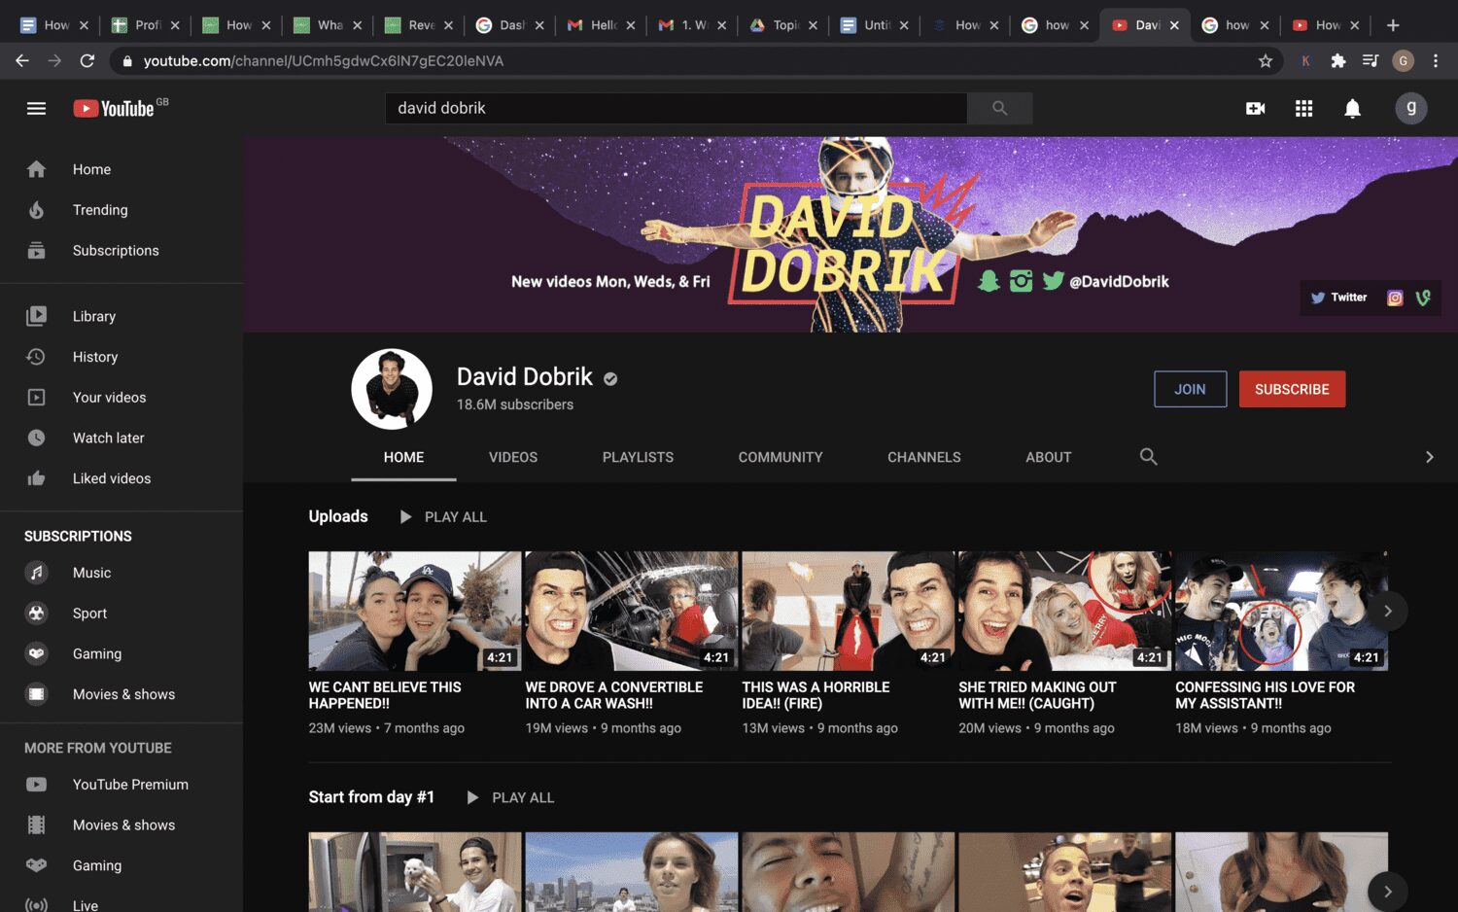This screenshot has height=912, width=1458.
Task: Open Watch later in sidebar
Action: point(121,438)
